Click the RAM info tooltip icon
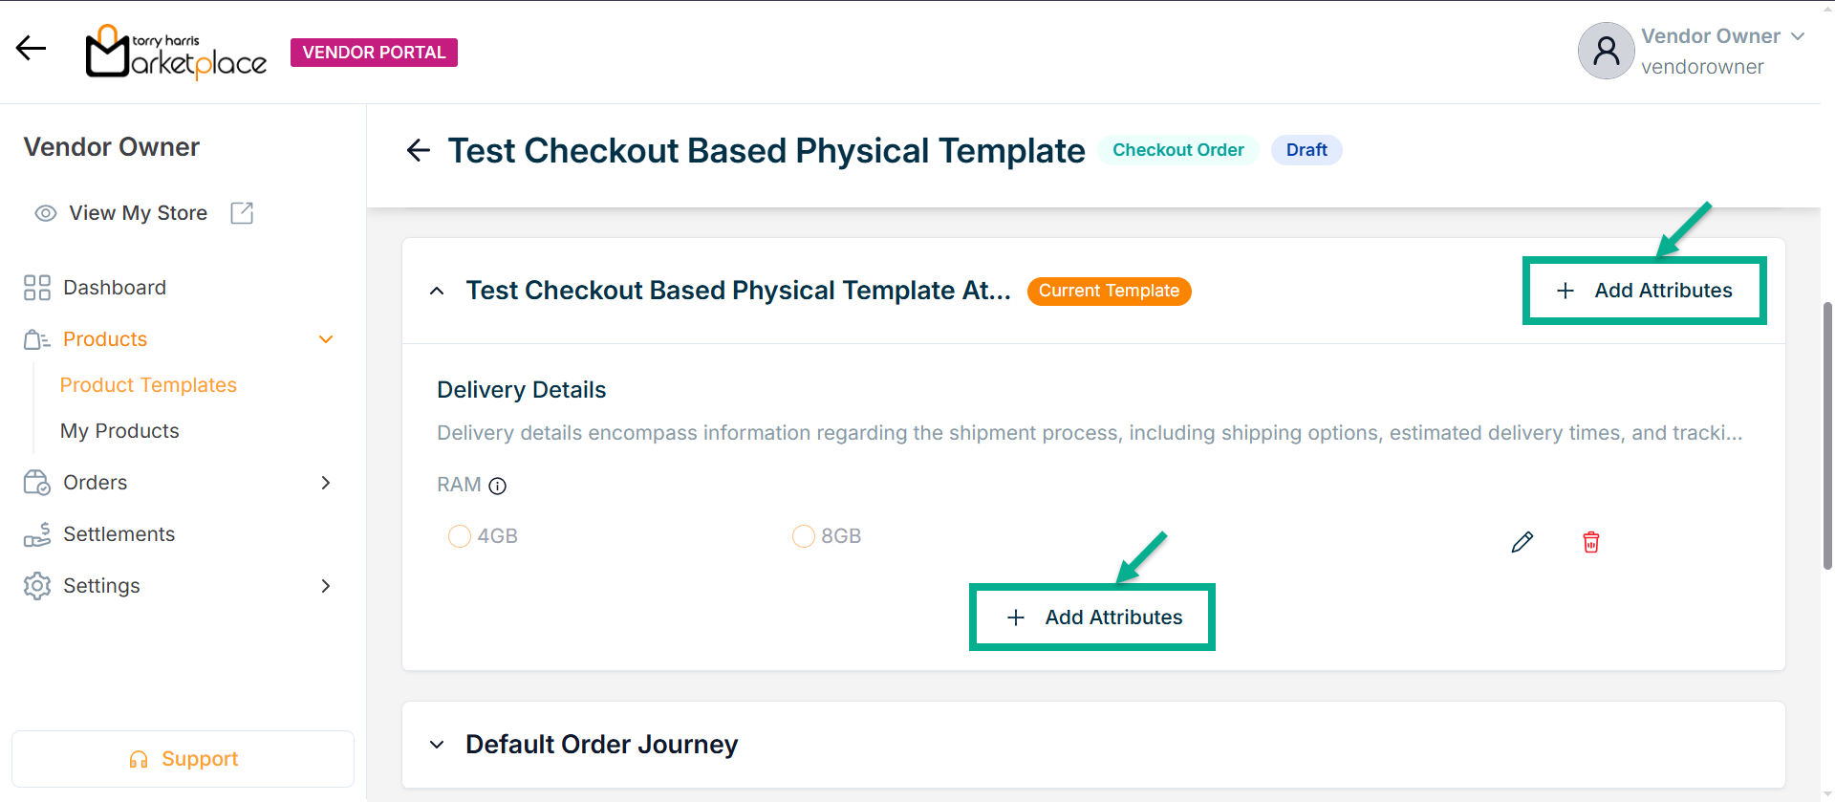Viewport: 1835px width, 802px height. (497, 486)
